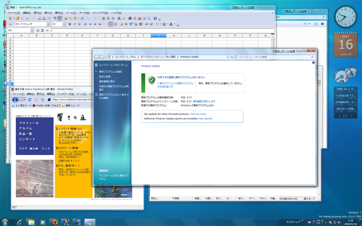Click the Open folder icon in Calc toolbar
The height and width of the screenshot is (226, 362).
pos(18,18)
